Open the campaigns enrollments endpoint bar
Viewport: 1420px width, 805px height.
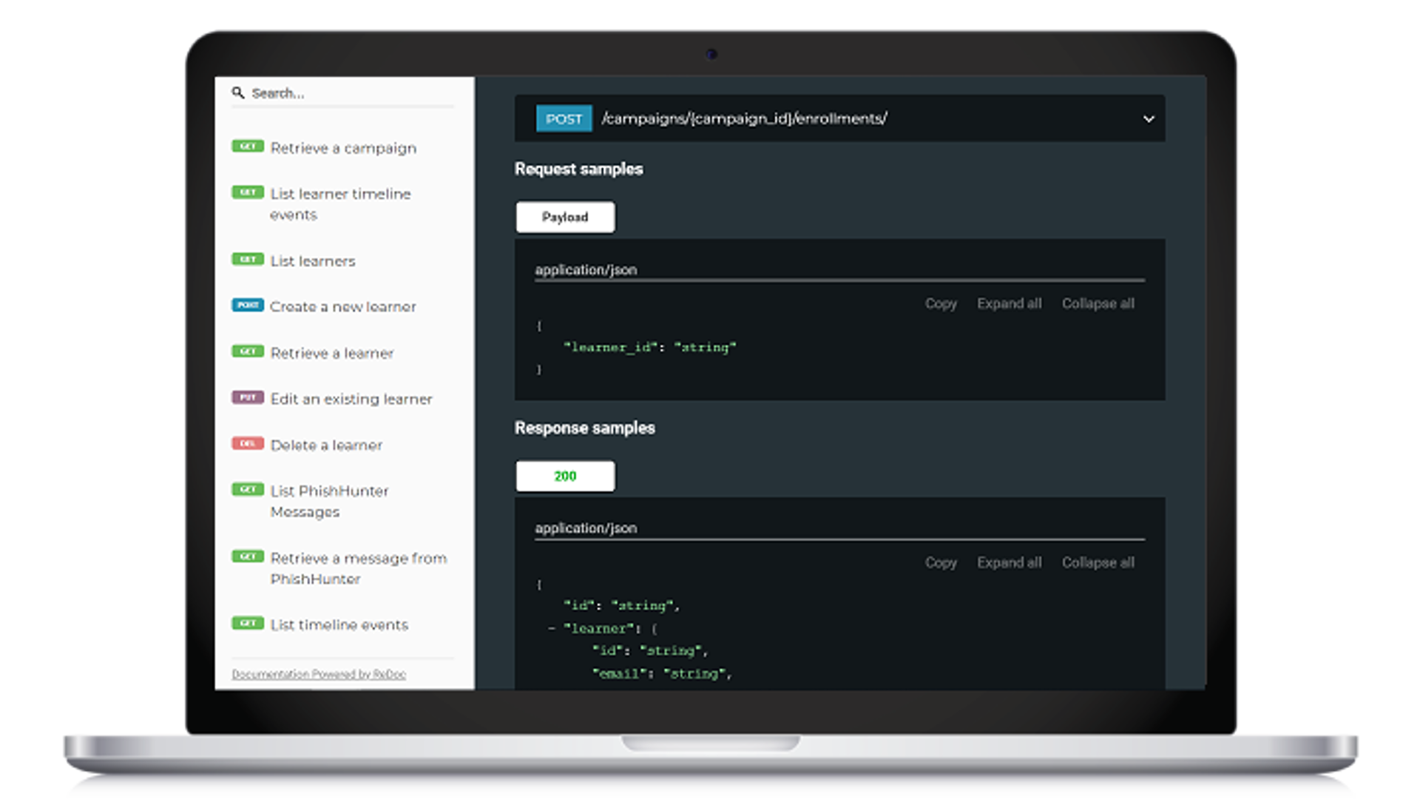pyautogui.click(x=744, y=118)
